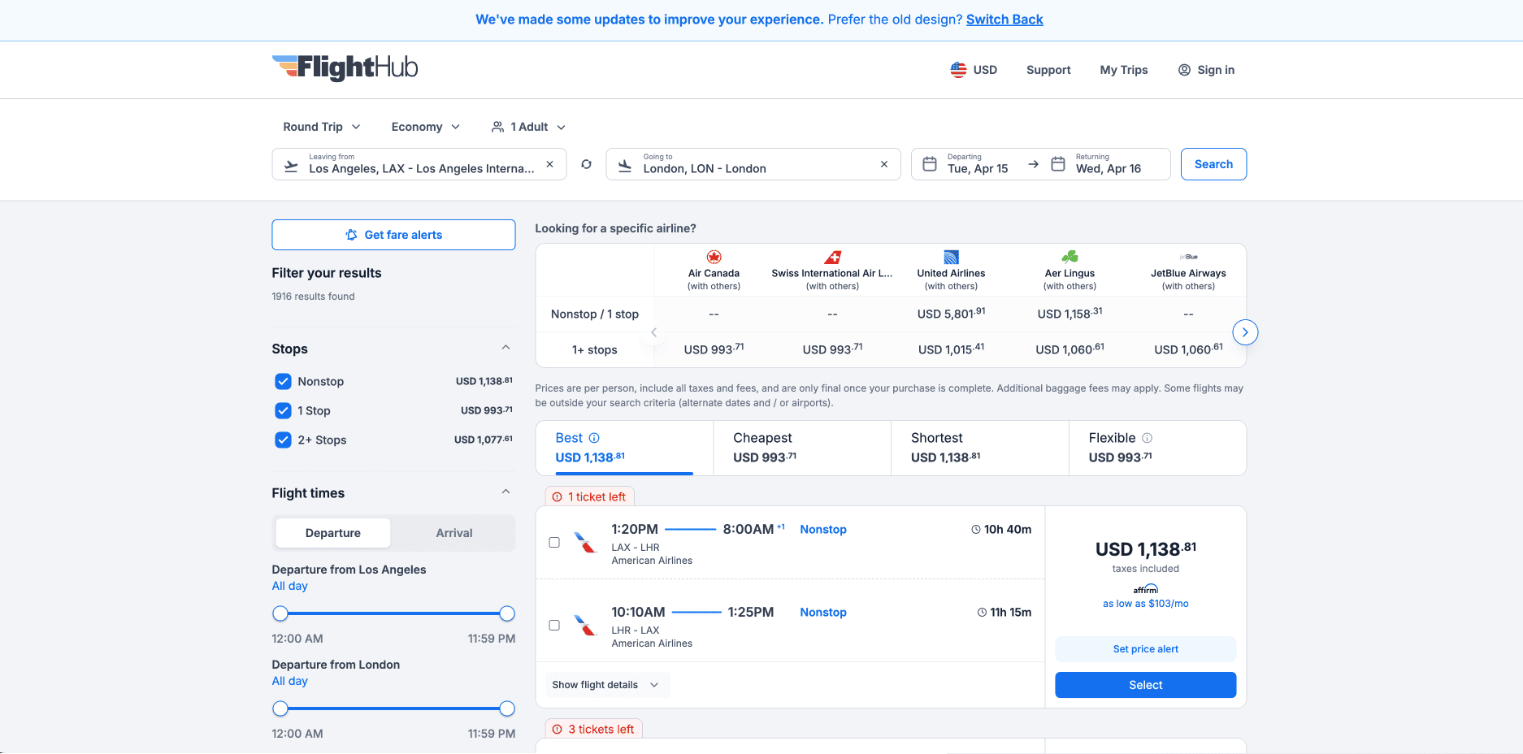
Task: Click Los Angeles departure start time slider handle
Action: (280, 613)
